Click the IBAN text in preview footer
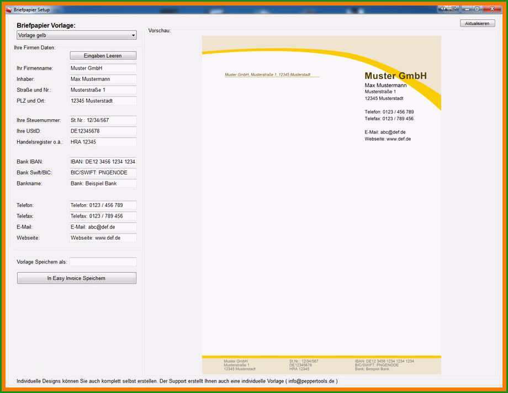Viewport: 508px width, 393px height. coord(384,361)
